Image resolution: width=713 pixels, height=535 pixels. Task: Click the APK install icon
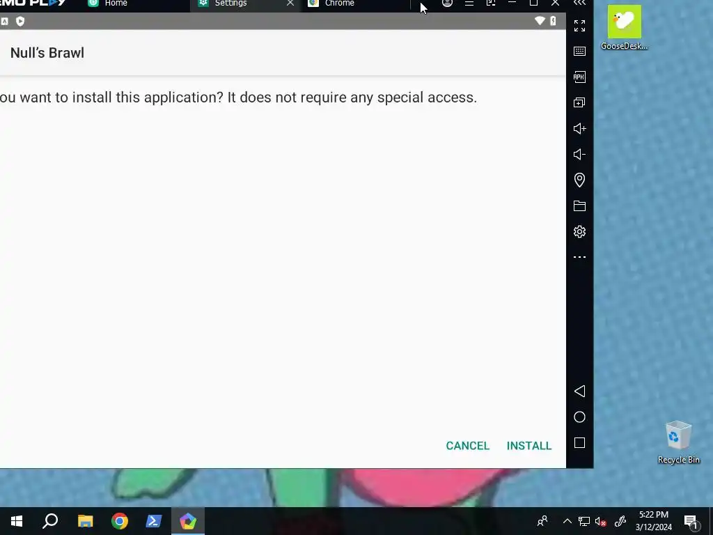click(579, 77)
